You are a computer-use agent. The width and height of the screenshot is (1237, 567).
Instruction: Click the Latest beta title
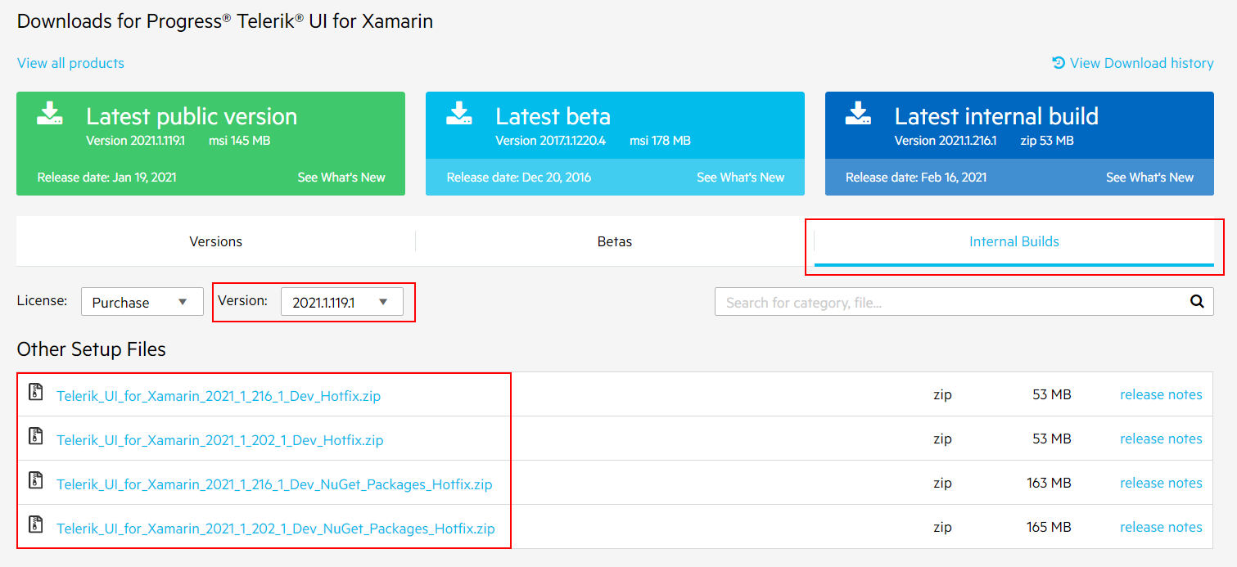tap(553, 116)
